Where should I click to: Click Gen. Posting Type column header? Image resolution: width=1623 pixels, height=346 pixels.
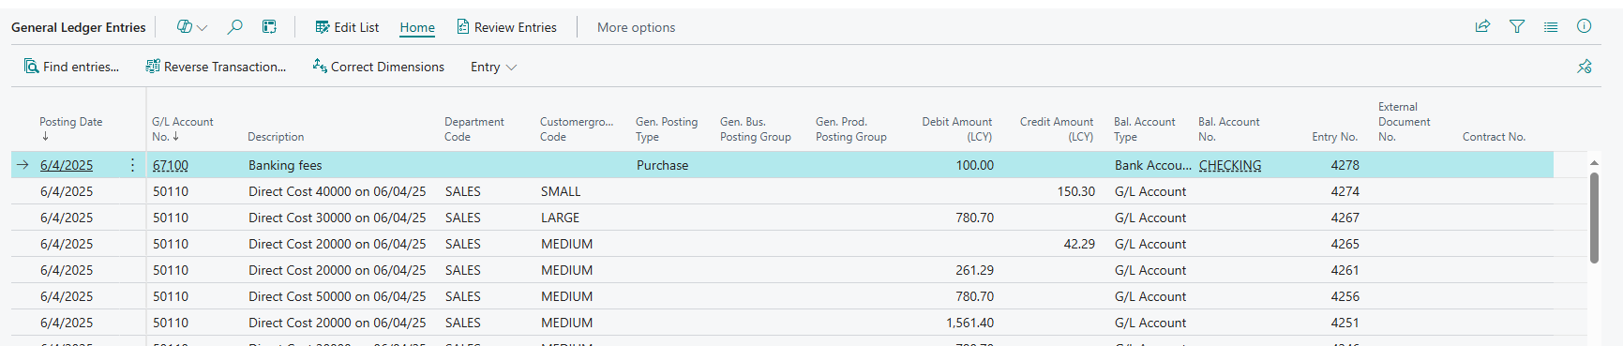(x=667, y=128)
